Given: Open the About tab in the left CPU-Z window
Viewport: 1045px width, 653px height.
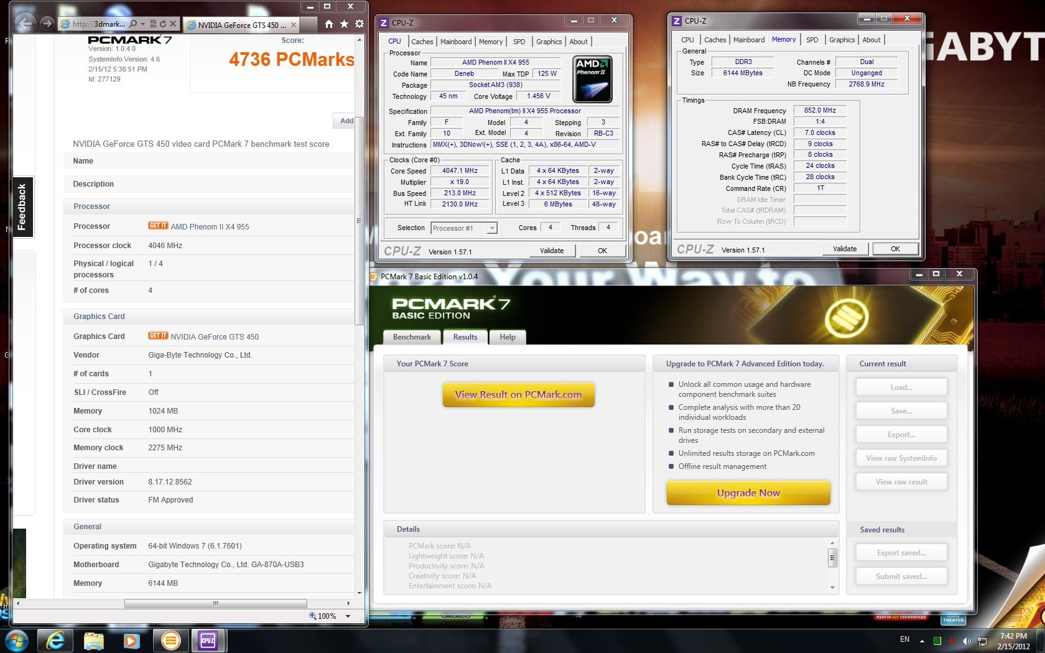Looking at the screenshot, I should (578, 42).
